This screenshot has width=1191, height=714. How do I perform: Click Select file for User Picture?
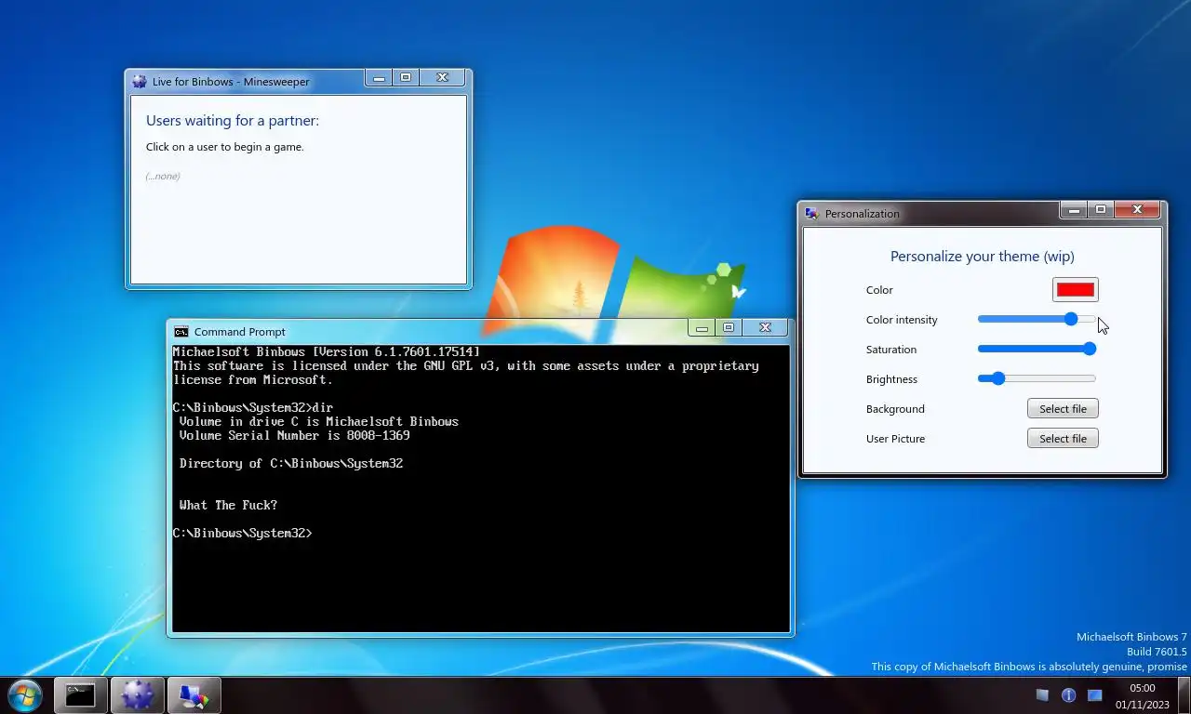[1063, 439]
